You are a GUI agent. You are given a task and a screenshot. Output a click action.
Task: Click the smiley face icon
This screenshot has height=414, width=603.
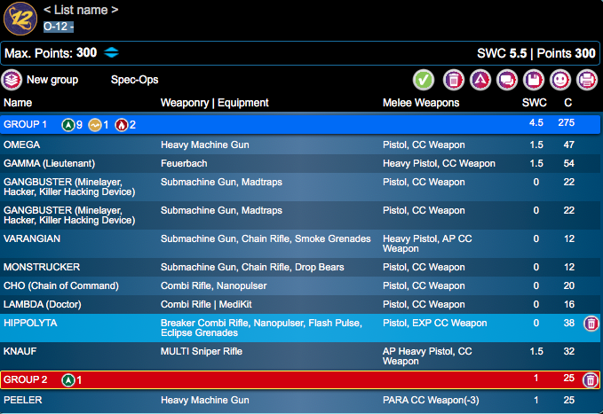click(x=559, y=80)
